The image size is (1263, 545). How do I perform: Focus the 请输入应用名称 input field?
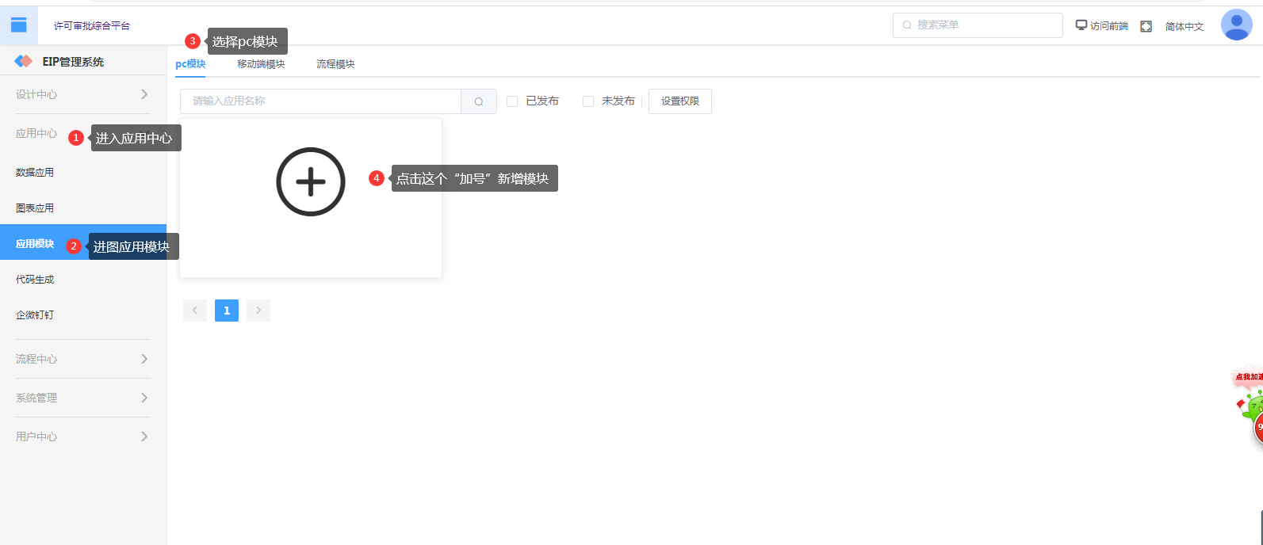(321, 101)
